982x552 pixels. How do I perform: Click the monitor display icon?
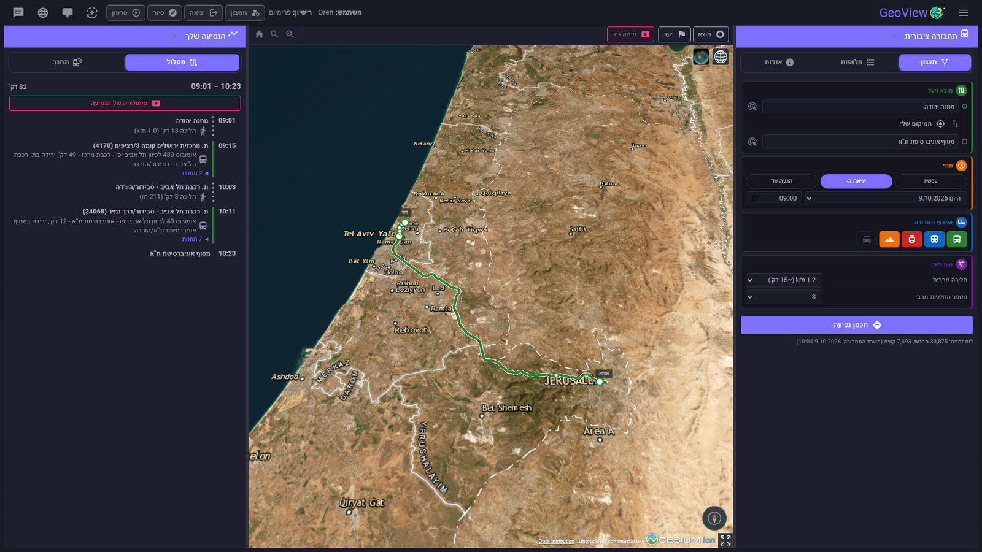(x=68, y=12)
